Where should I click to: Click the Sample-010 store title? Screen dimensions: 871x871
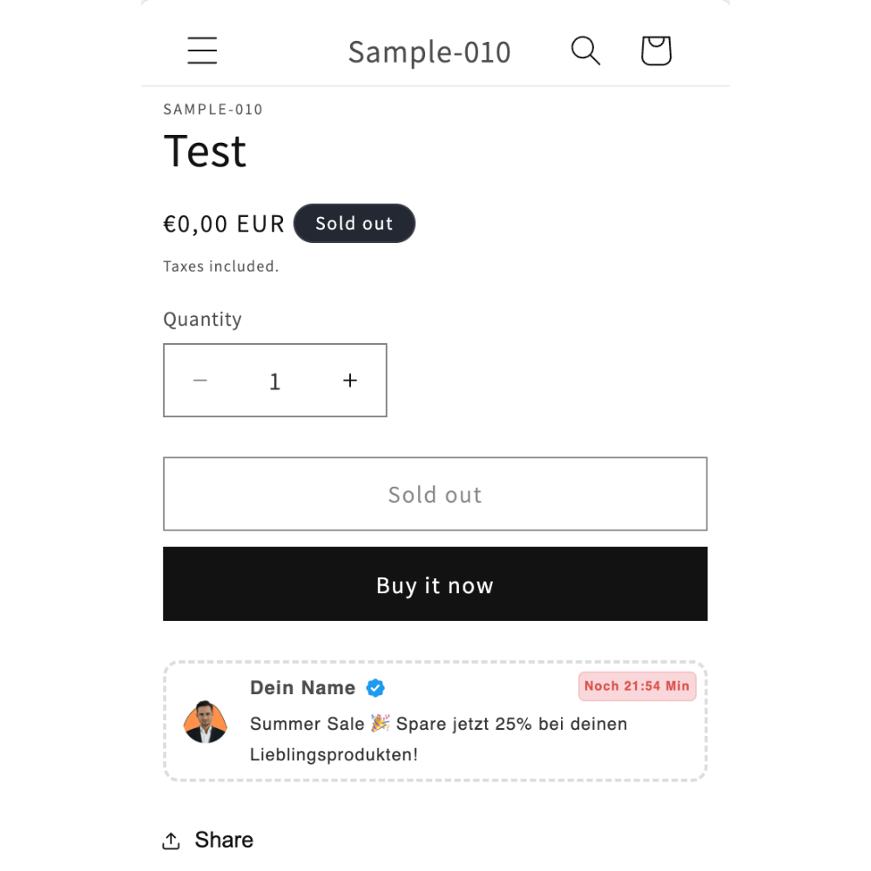click(x=429, y=52)
